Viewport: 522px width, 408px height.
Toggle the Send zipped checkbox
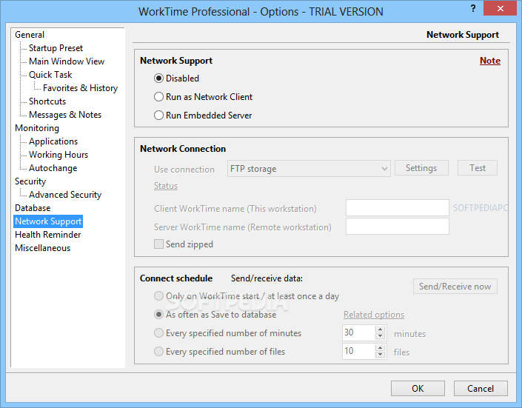pos(158,244)
